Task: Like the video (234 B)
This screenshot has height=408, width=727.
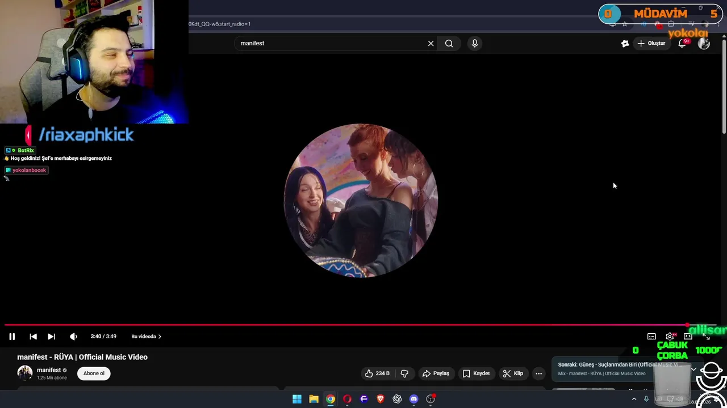Action: pos(377,373)
